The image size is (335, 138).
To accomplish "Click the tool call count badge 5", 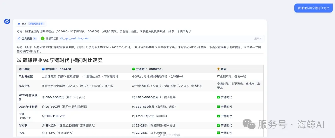I will point(35,39).
